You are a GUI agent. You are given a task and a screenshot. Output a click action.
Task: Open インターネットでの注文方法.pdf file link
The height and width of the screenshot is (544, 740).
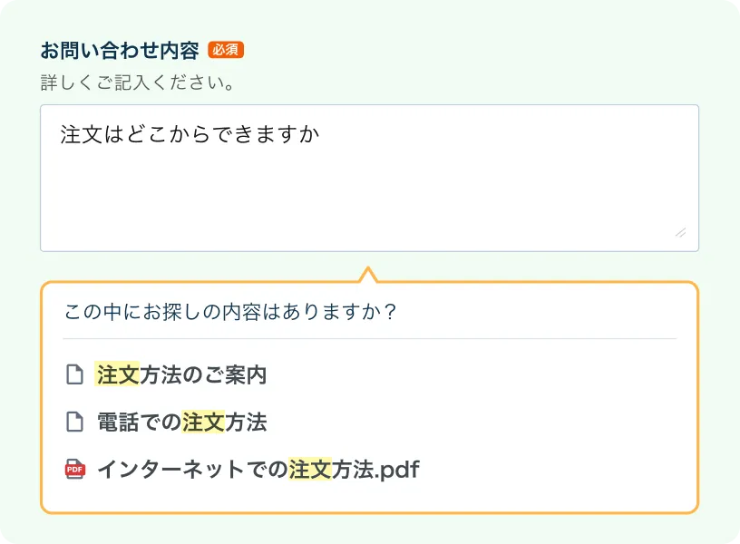click(258, 469)
